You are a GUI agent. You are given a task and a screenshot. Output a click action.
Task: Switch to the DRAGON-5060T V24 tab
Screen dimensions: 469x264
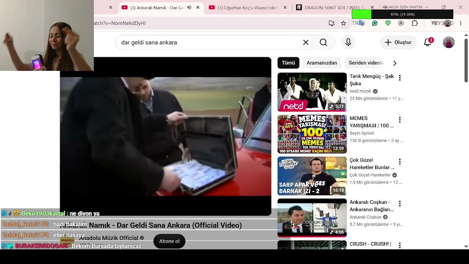tap(335, 7)
